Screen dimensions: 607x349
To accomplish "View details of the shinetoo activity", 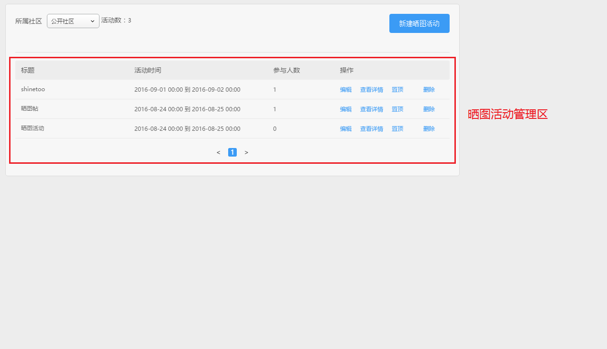I will (x=371, y=90).
